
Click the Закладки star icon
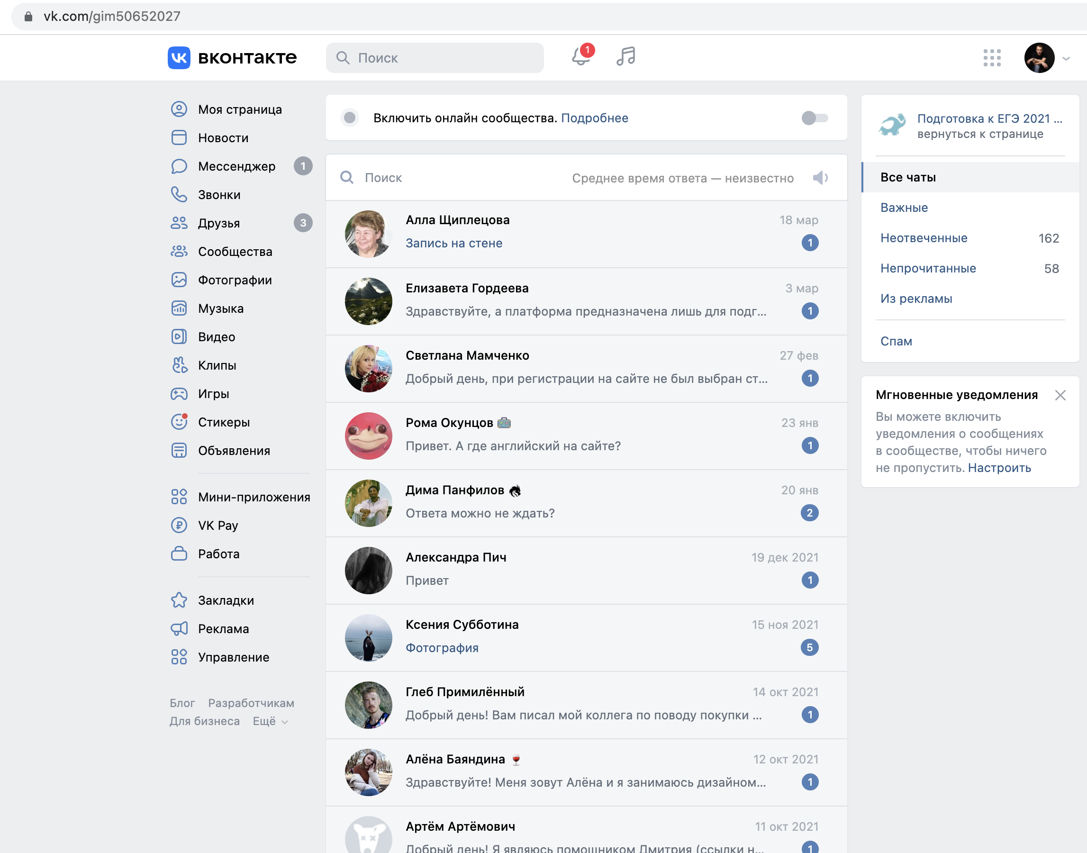[179, 600]
